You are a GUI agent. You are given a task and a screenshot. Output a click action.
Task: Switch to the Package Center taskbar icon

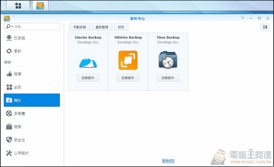[x=40, y=5]
